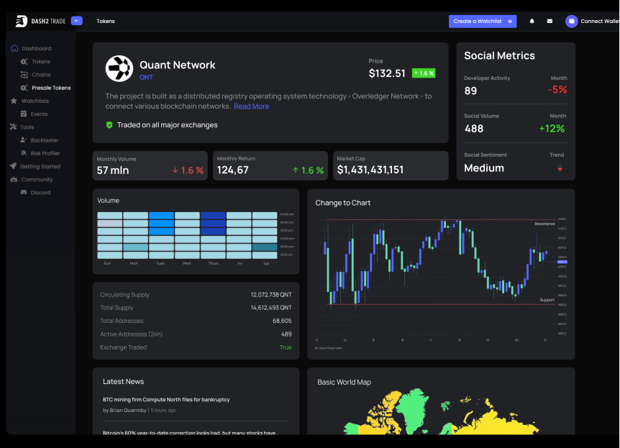Select Dashboard in the sidebar
The image size is (620, 448).
37,48
